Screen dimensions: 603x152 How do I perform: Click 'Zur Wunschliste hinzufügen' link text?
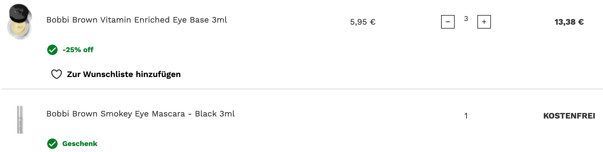click(124, 74)
